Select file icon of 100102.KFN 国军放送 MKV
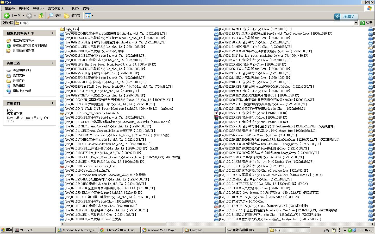375x234 pixels. 216,175
